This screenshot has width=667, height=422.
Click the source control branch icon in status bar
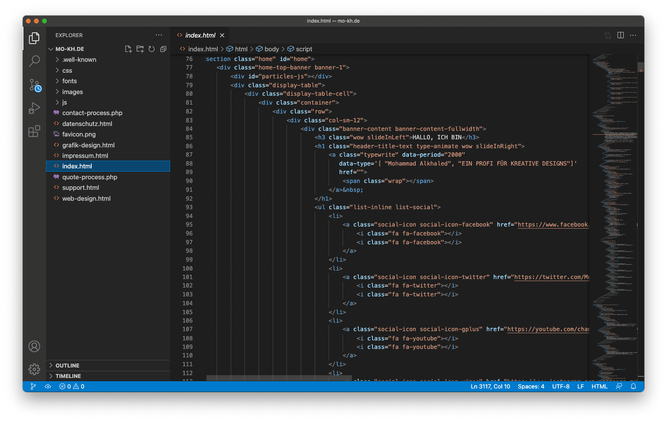(x=33, y=386)
